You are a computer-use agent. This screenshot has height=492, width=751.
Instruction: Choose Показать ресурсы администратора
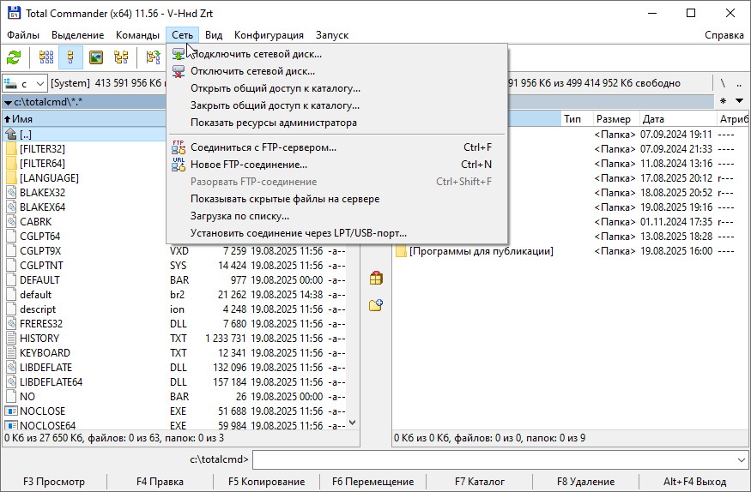coord(337,123)
